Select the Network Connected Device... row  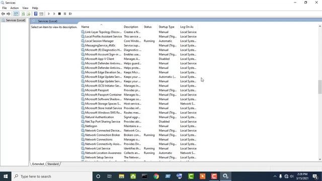pos(139,131)
